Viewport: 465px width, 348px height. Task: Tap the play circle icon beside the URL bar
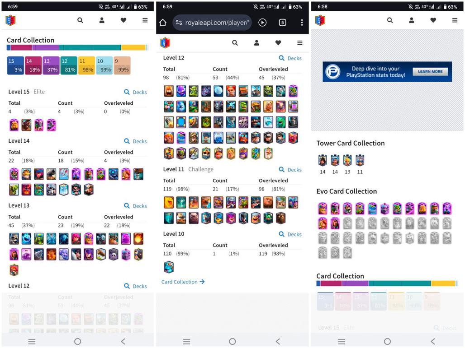click(262, 23)
